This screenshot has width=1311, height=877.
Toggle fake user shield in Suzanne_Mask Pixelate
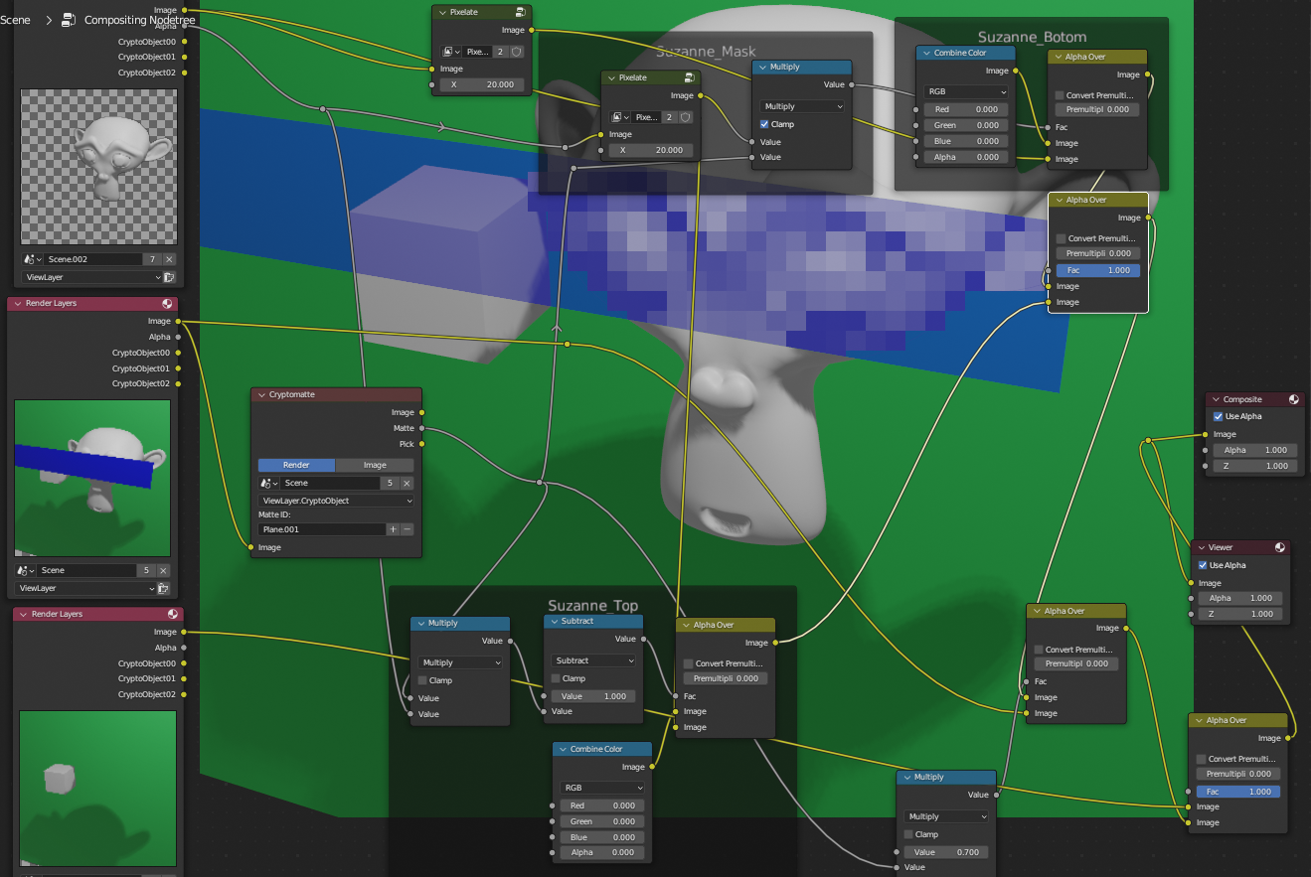tap(685, 117)
